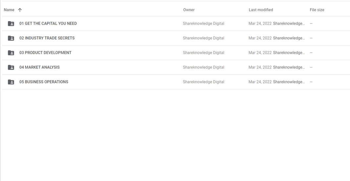Image resolution: width=350 pixels, height=181 pixels.
Task: Reverse sort order with the Name arrow icon
Action: [x=20, y=10]
